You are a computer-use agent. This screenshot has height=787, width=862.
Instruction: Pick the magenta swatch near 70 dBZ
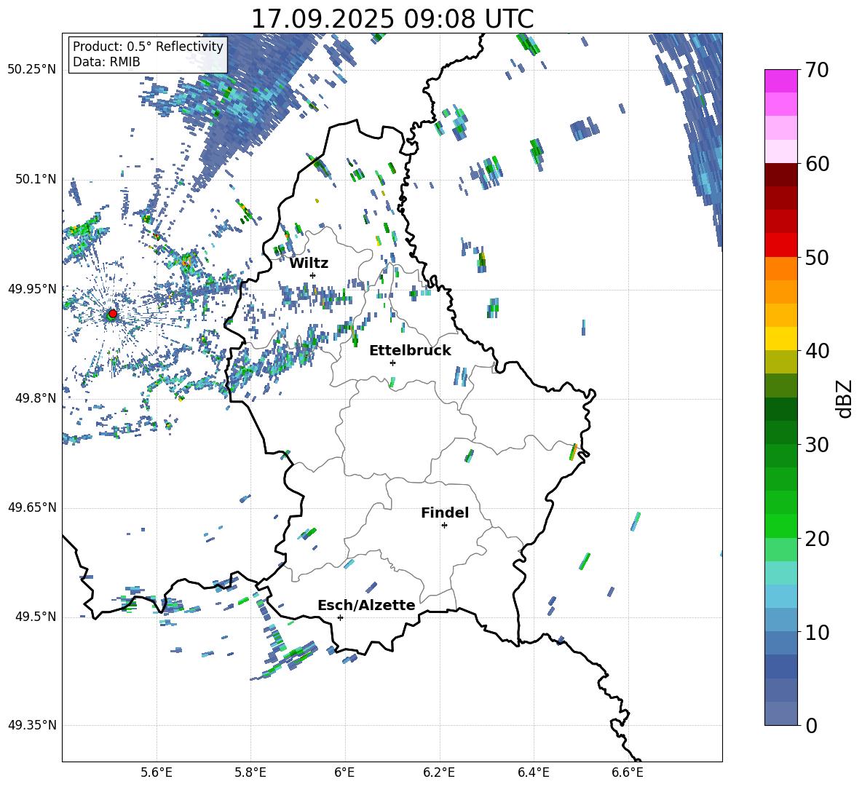click(x=780, y=81)
